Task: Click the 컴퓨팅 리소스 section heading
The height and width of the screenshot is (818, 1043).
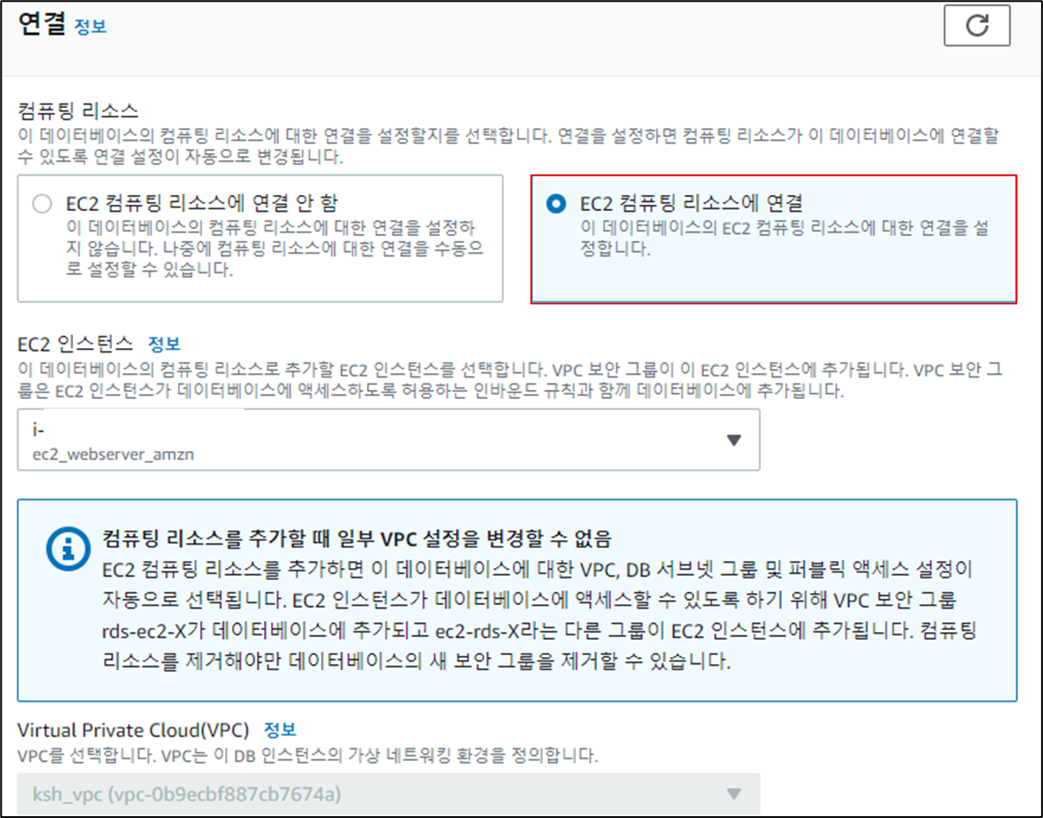Action: tap(77, 110)
